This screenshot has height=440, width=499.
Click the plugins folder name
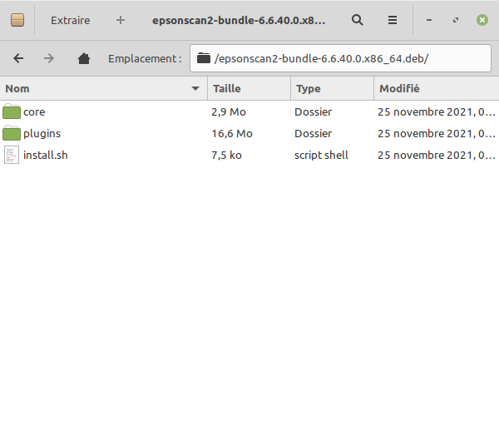point(42,134)
